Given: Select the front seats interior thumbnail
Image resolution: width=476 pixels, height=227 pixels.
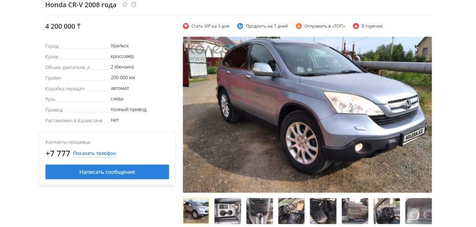Looking at the screenshot, I should pos(291,211).
